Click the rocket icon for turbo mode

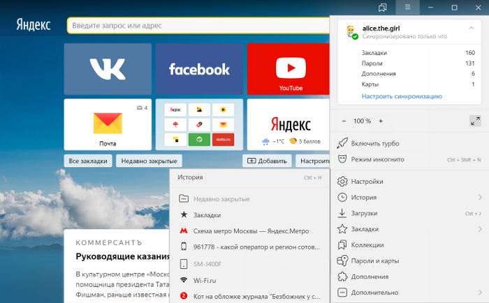(342, 143)
